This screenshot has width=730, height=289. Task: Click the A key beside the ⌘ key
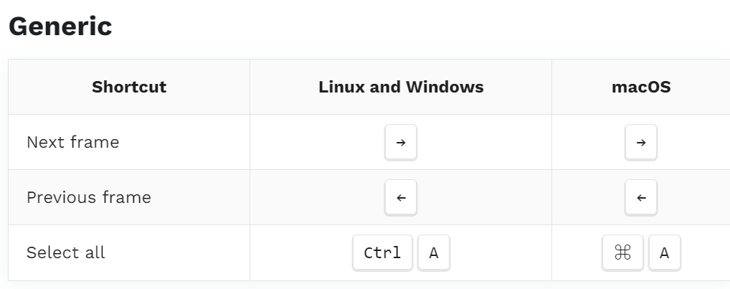(664, 252)
